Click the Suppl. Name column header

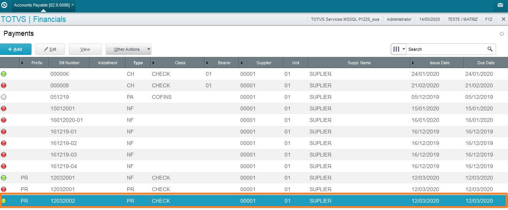359,63
